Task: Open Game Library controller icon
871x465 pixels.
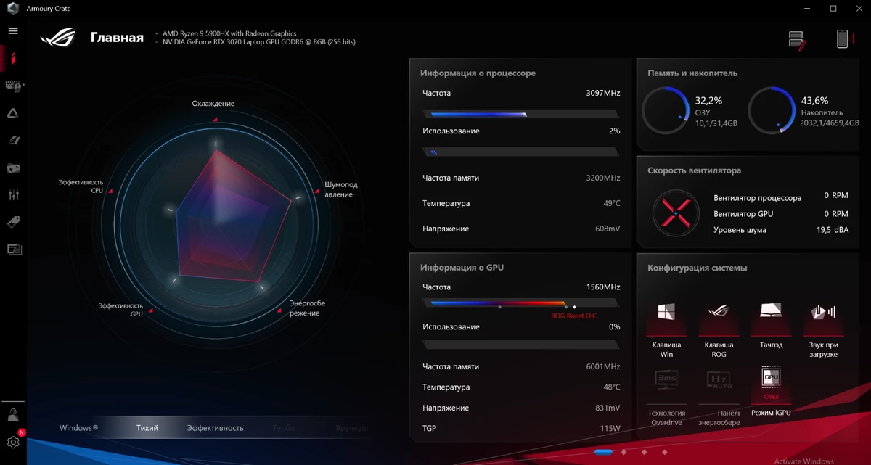Action: (x=13, y=168)
